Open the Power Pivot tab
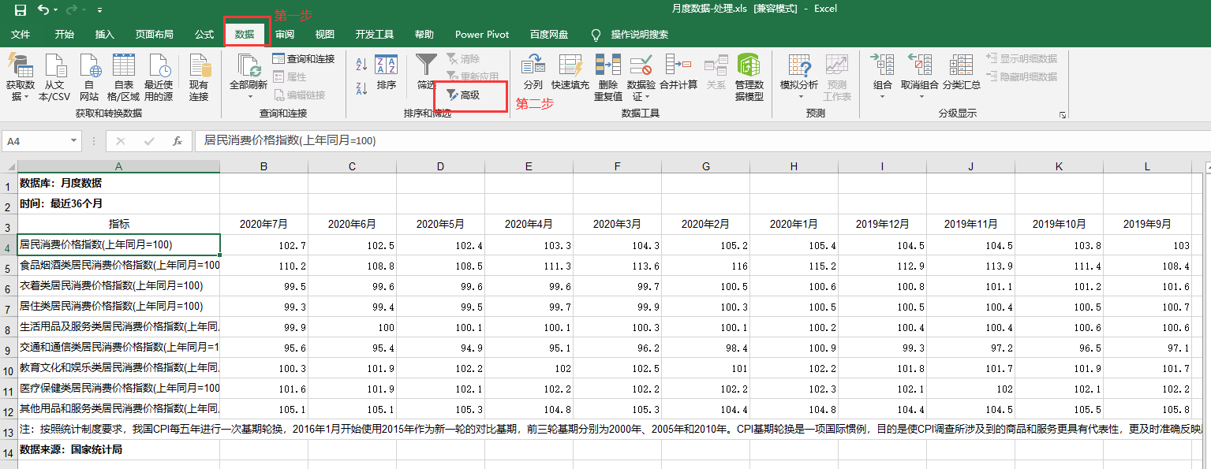This screenshot has width=1211, height=469. [x=482, y=35]
